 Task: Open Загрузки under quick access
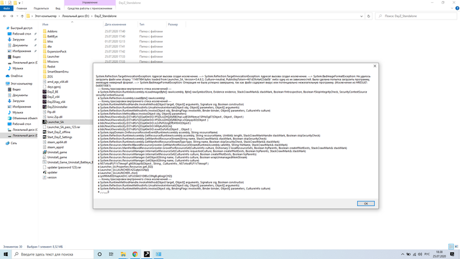pyautogui.click(x=18, y=40)
